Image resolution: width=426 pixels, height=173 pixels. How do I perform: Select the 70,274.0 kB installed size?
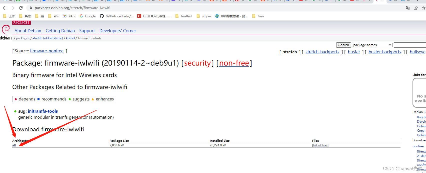click(x=218, y=145)
